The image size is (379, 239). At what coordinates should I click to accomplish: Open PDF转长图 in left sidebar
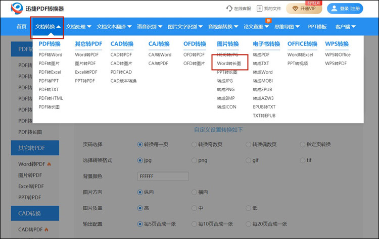pos(30,132)
